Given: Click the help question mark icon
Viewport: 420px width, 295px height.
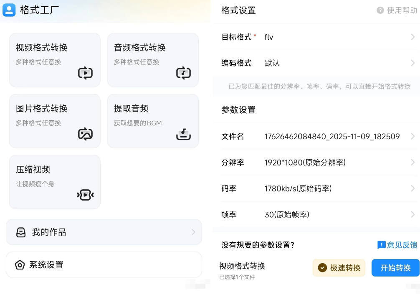Looking at the screenshot, I should (380, 10).
